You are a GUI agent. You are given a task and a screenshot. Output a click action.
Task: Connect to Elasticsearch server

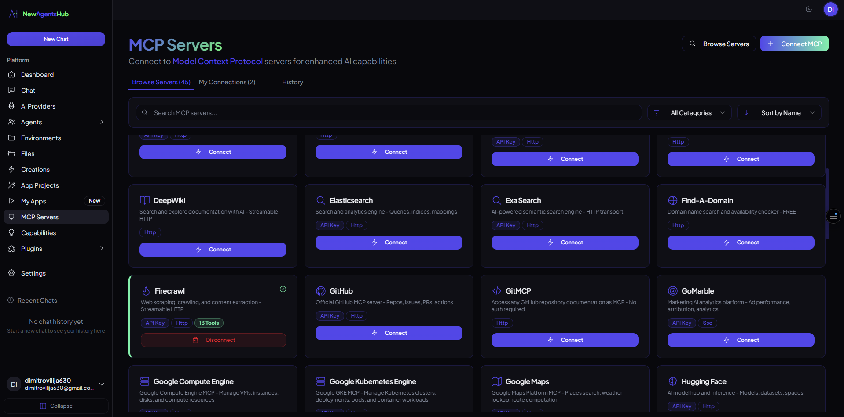[x=389, y=243]
